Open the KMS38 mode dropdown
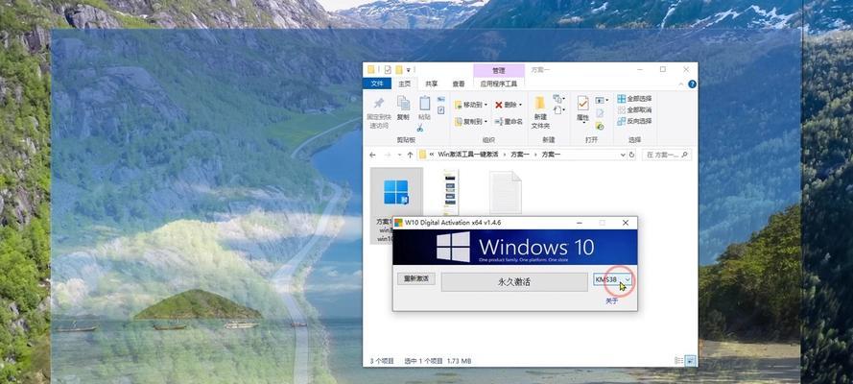Viewport: 853px width, 384px height. tap(613, 279)
